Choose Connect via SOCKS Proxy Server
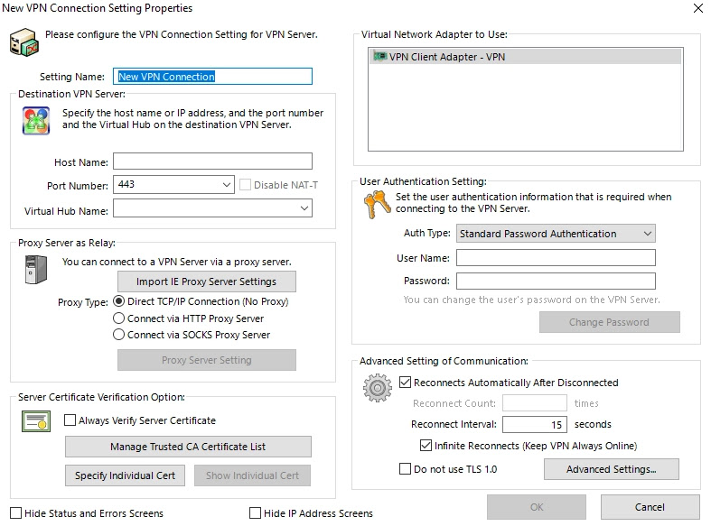711x526 pixels. coord(119,335)
